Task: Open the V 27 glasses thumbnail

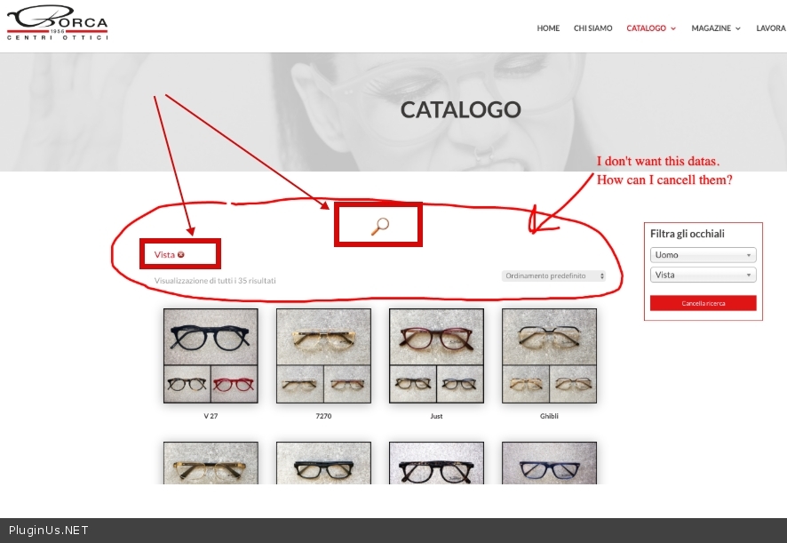Action: coord(211,355)
